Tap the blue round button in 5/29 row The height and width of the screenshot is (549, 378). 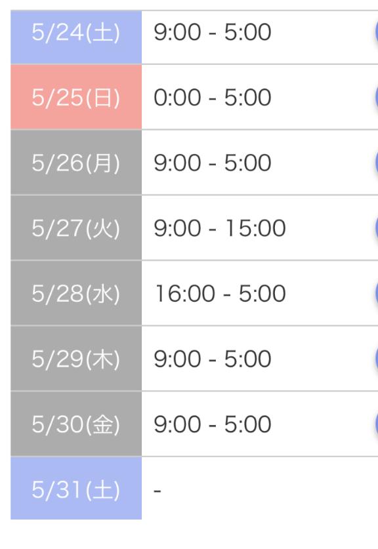pos(375,359)
